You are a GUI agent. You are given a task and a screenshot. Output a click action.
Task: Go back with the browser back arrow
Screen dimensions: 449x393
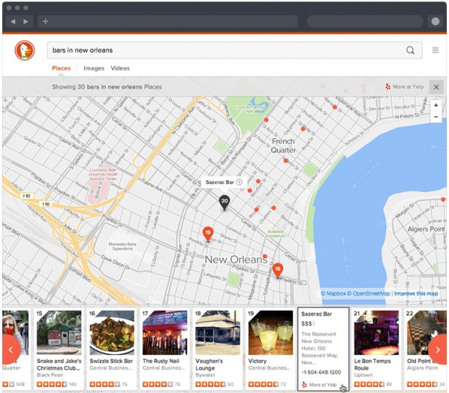click(x=12, y=21)
